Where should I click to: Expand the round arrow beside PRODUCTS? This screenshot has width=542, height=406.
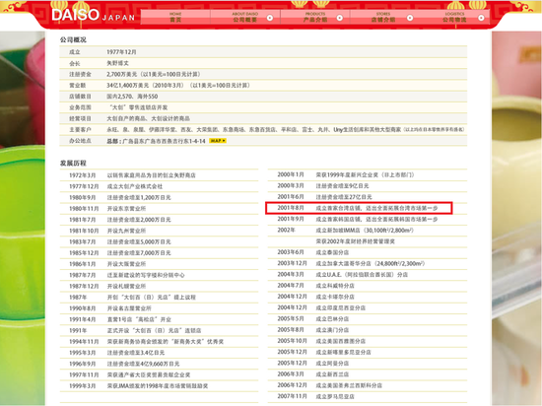(340, 18)
